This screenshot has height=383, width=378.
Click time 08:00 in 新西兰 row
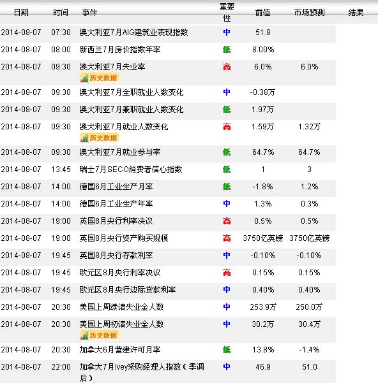pyautogui.click(x=61, y=50)
